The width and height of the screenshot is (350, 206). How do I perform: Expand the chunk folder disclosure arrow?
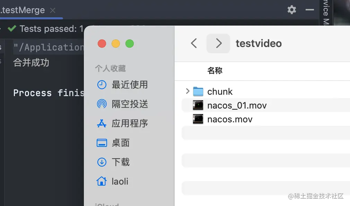click(x=187, y=91)
